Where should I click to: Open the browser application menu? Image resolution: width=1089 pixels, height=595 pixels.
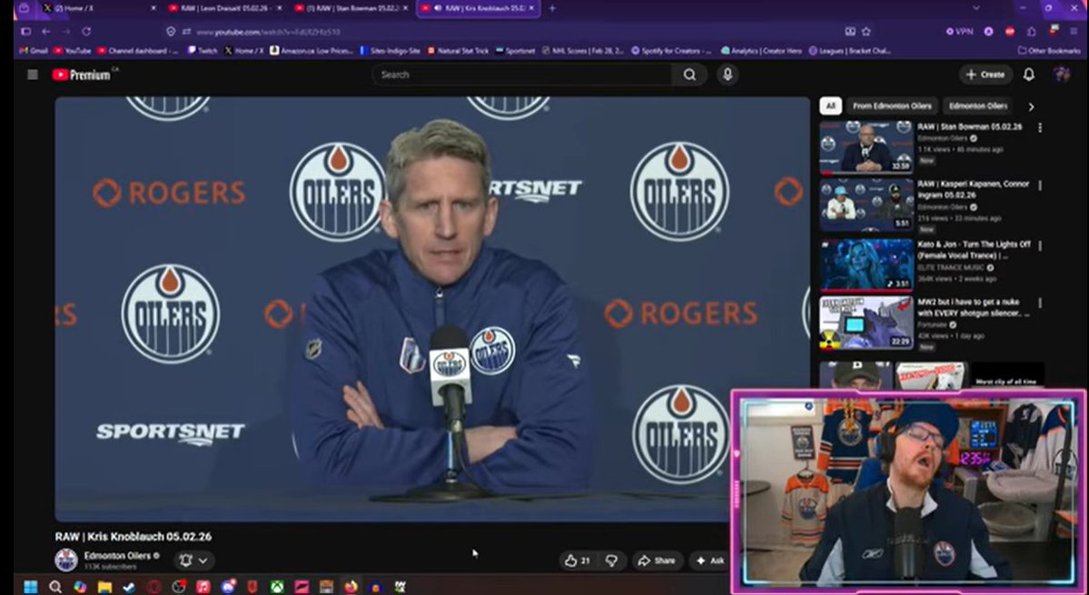pos(1074,31)
